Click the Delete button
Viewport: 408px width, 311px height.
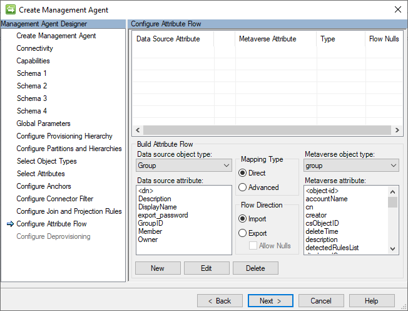tap(255, 268)
